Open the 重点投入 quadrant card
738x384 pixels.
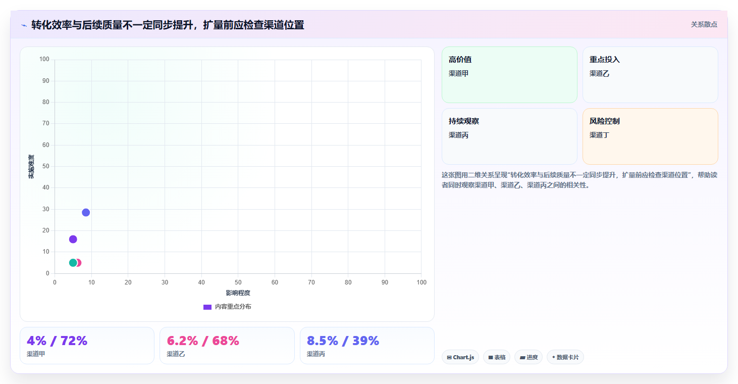tap(650, 75)
